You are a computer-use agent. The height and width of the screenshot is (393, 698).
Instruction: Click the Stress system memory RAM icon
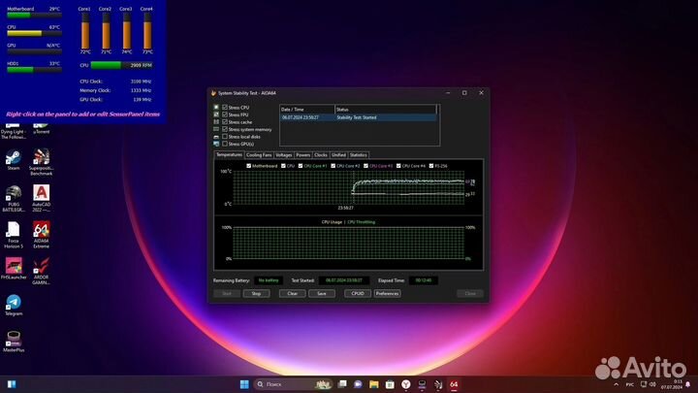(x=216, y=129)
